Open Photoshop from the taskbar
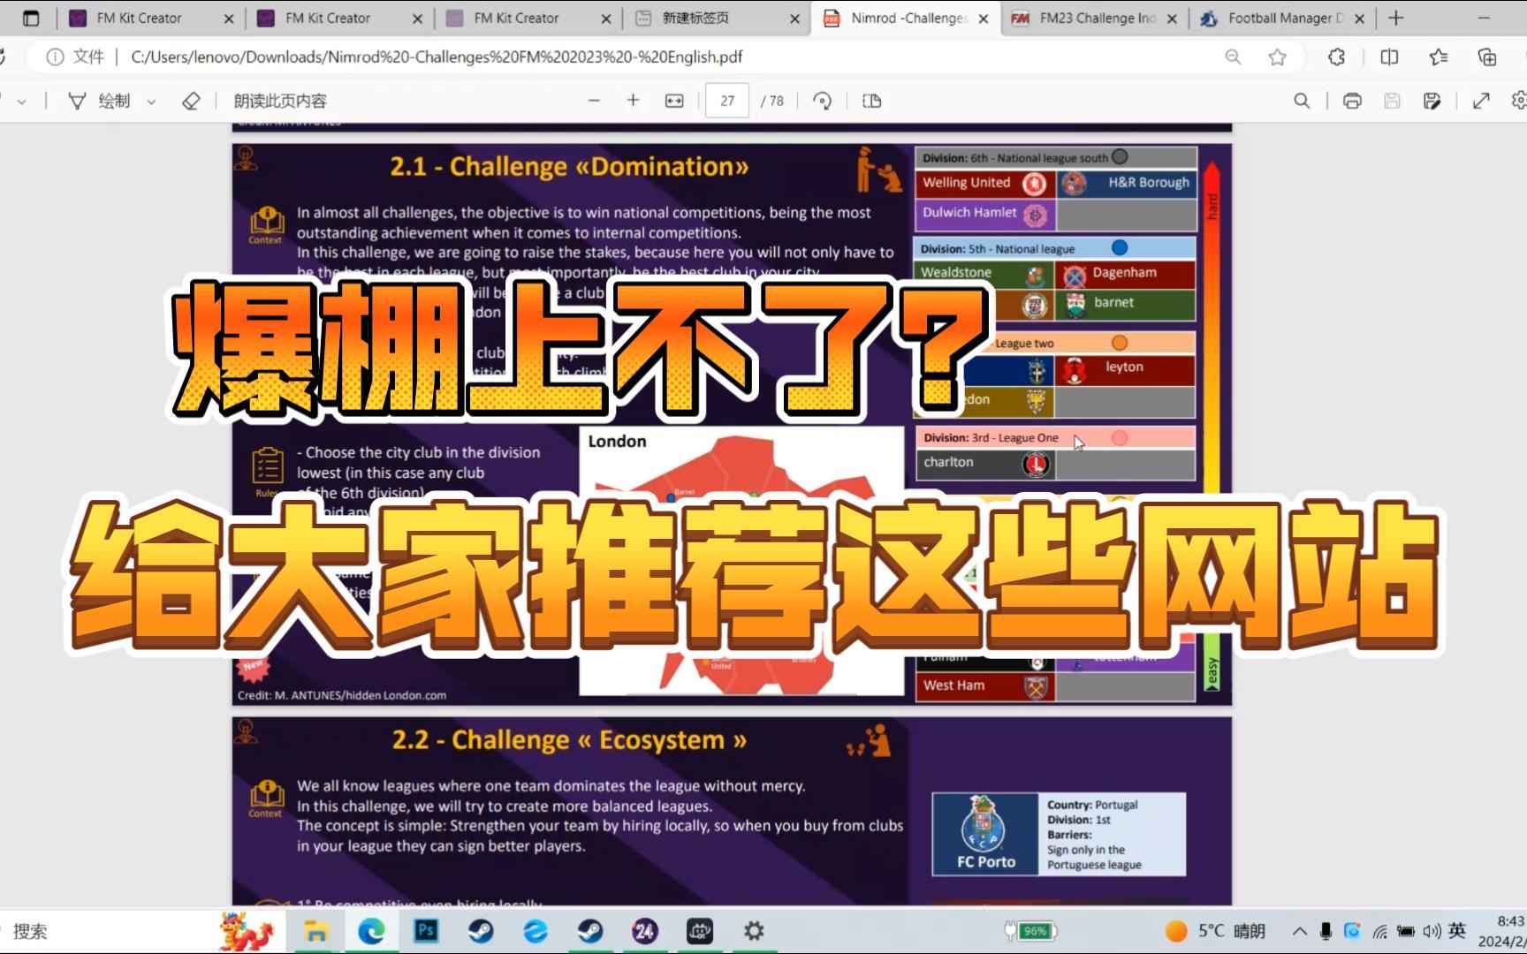This screenshot has height=954, width=1527. pos(426,931)
